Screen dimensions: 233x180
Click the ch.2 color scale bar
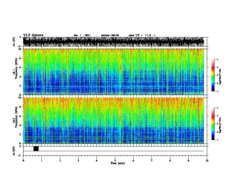click(x=213, y=124)
